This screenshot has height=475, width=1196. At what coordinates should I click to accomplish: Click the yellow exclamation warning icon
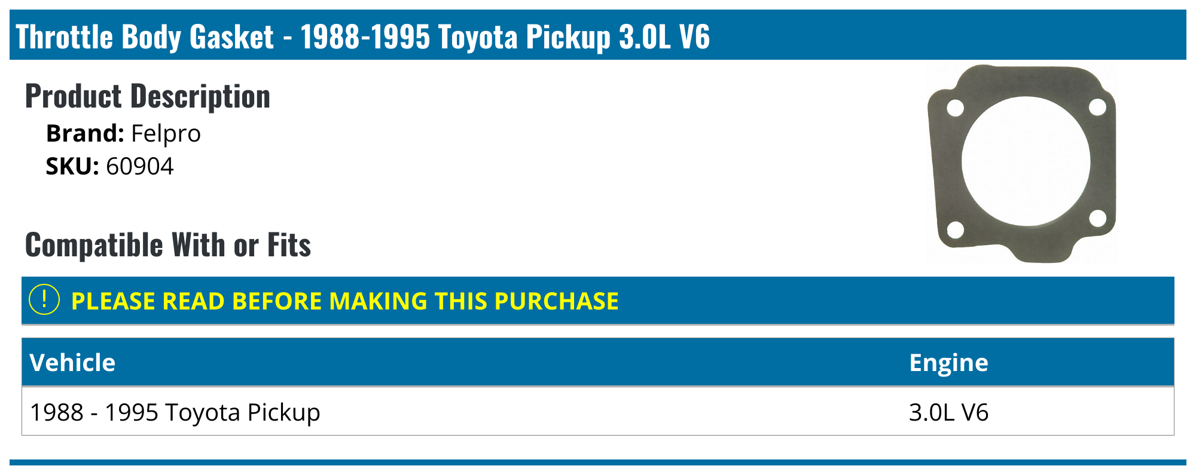click(x=44, y=300)
